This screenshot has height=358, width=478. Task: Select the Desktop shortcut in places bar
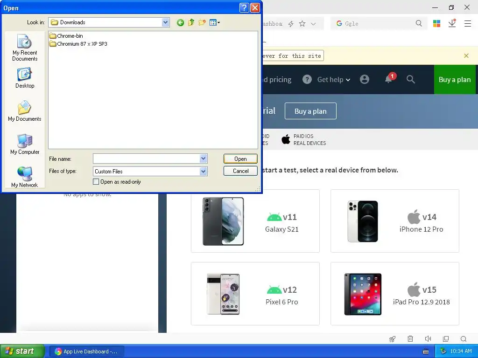(25, 78)
